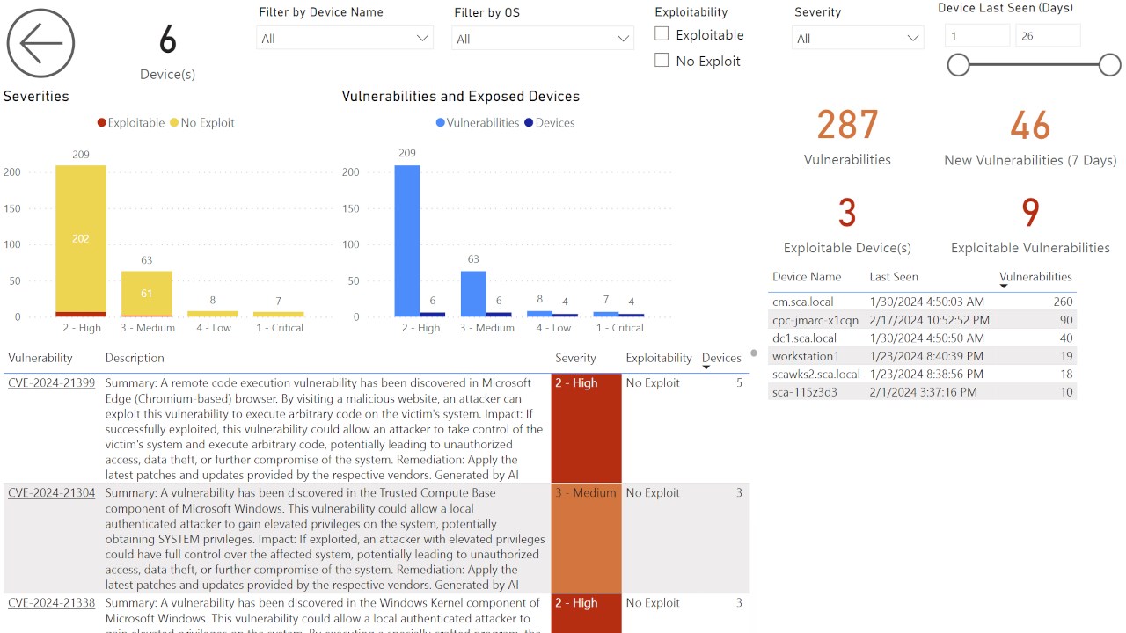The width and height of the screenshot is (1126, 633).
Task: Sort by the Vulnerability column header
Action: pos(40,358)
